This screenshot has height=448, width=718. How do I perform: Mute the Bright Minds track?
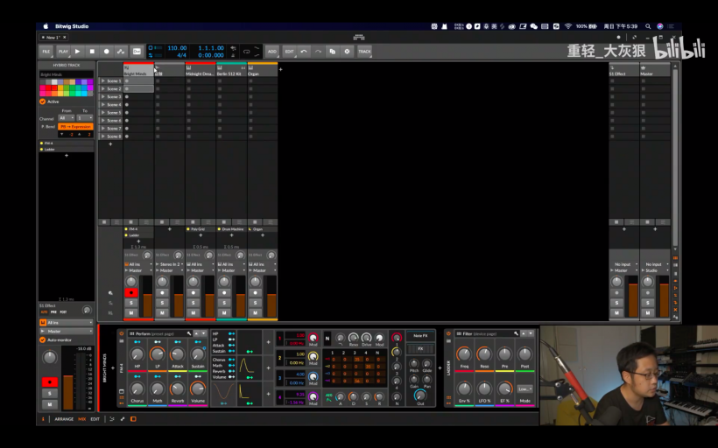[x=131, y=313]
